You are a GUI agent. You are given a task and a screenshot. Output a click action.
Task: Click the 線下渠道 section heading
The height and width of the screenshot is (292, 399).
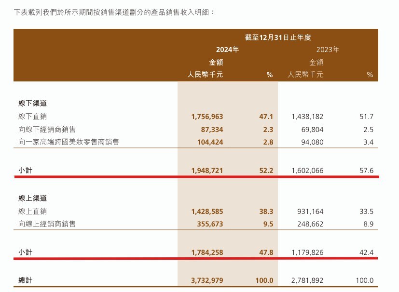coord(31,103)
